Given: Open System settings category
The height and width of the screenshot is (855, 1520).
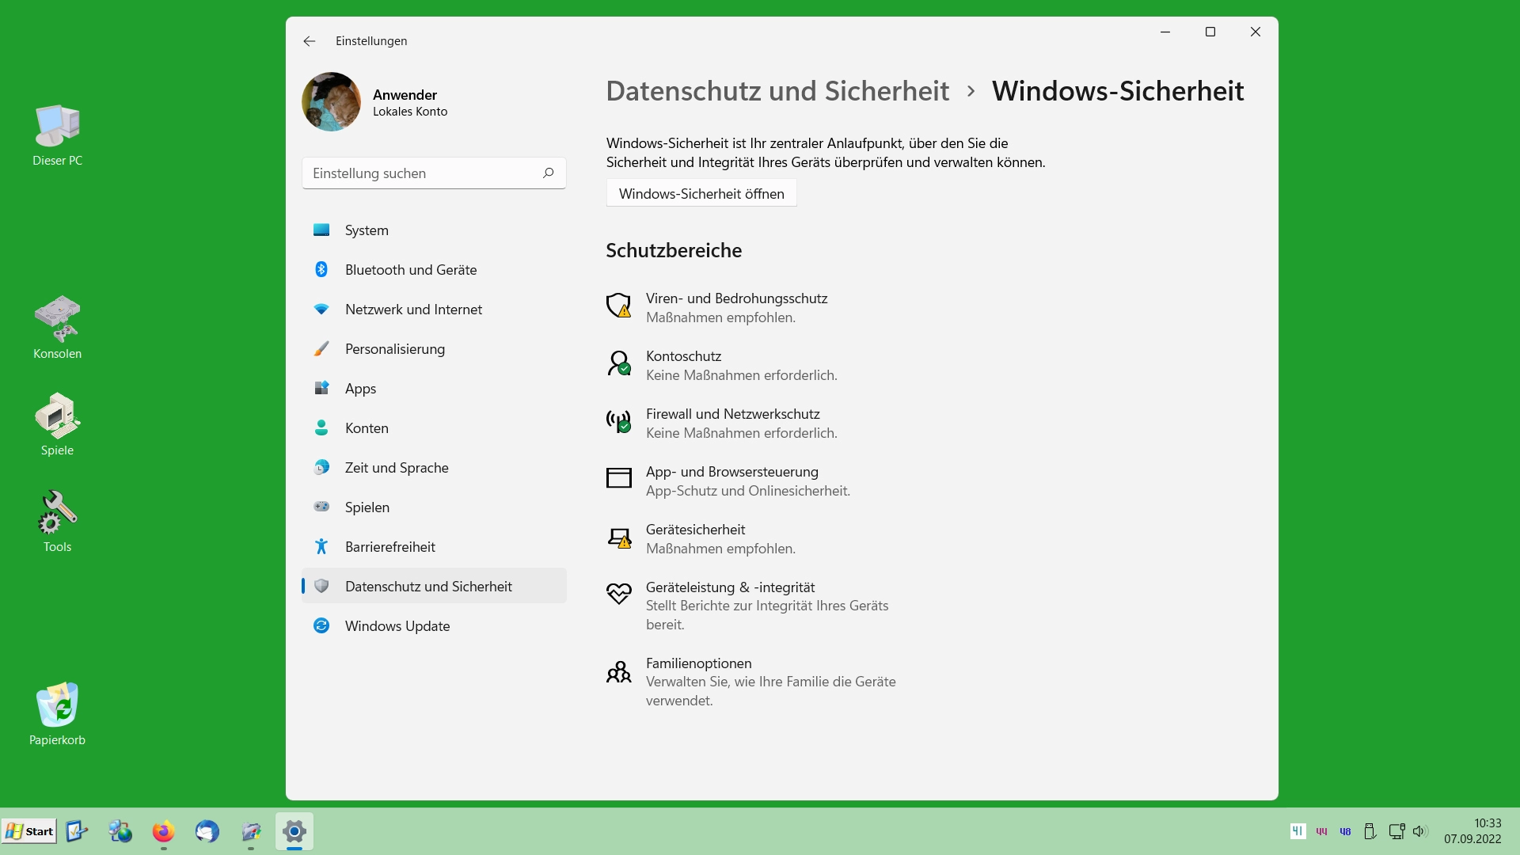Looking at the screenshot, I should pos(434,230).
